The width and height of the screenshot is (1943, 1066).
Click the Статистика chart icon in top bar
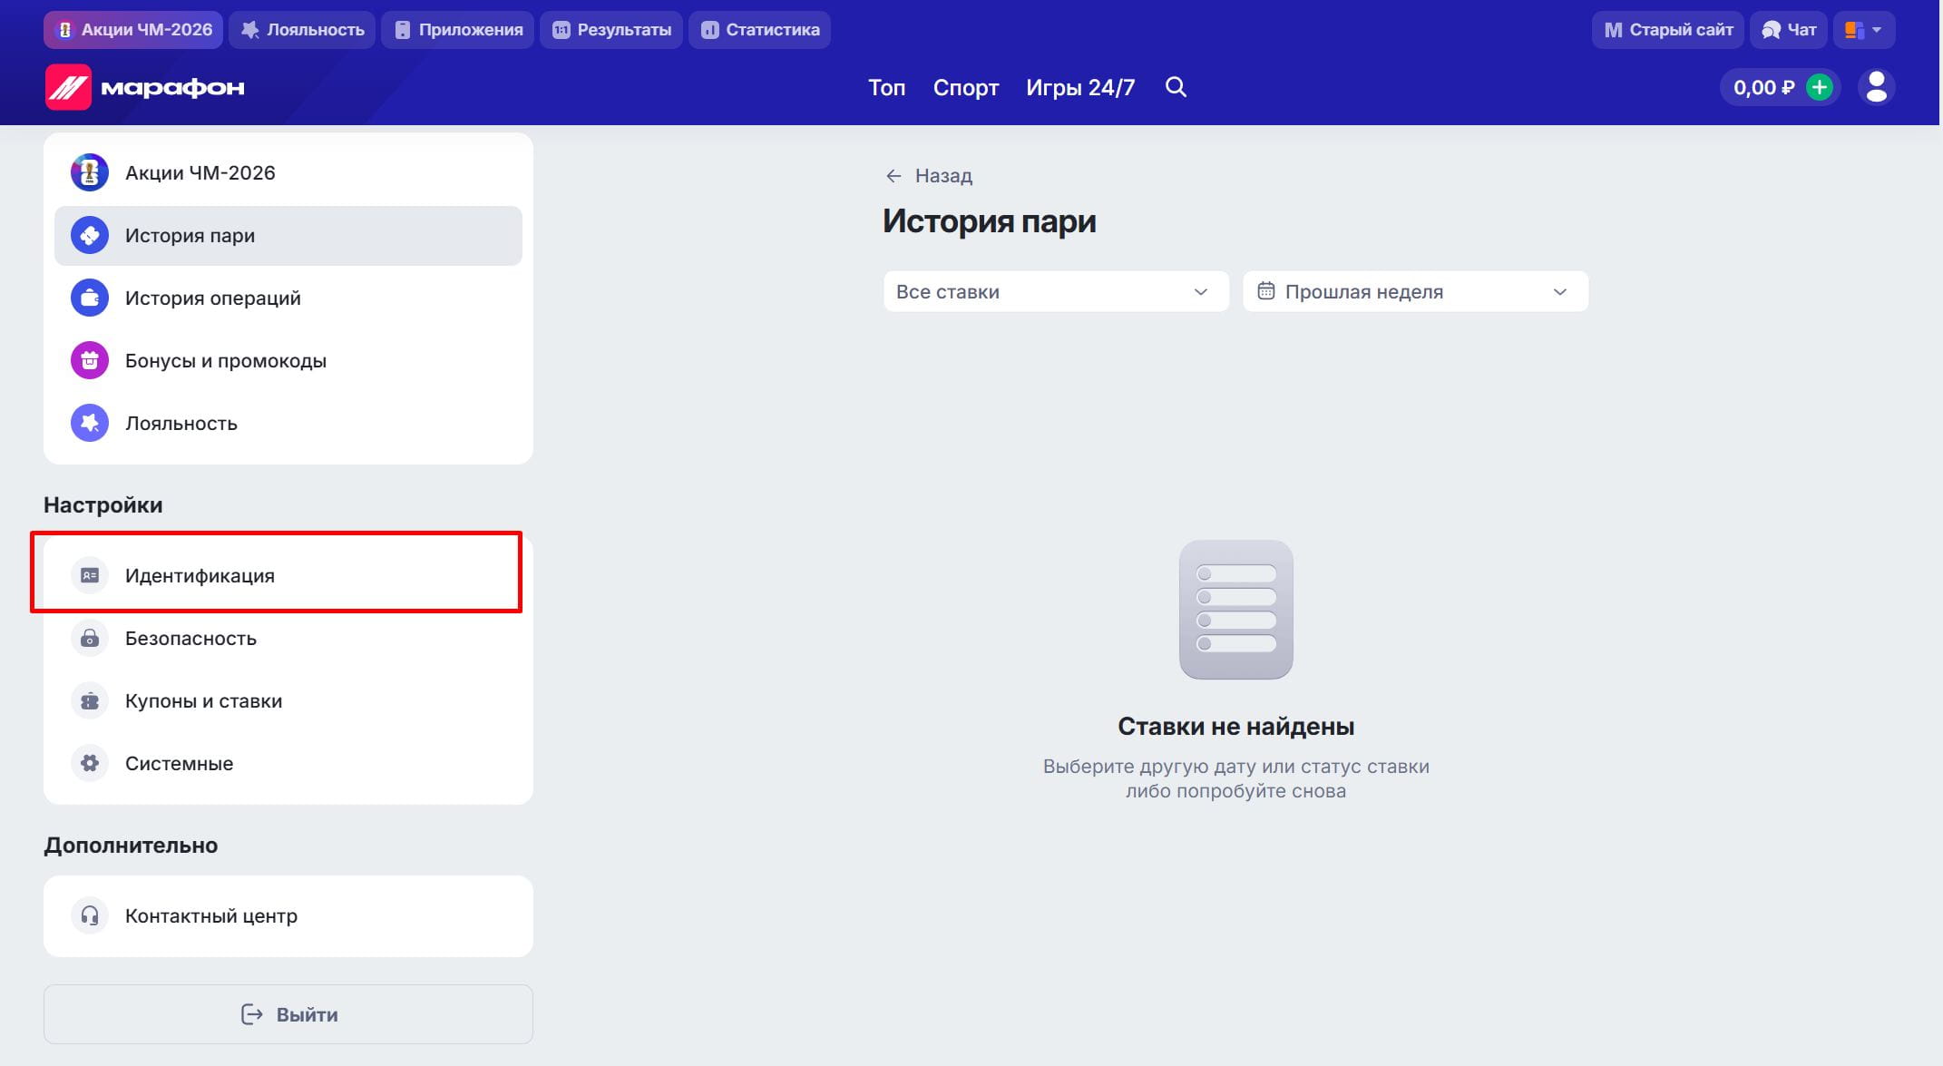pyautogui.click(x=709, y=30)
